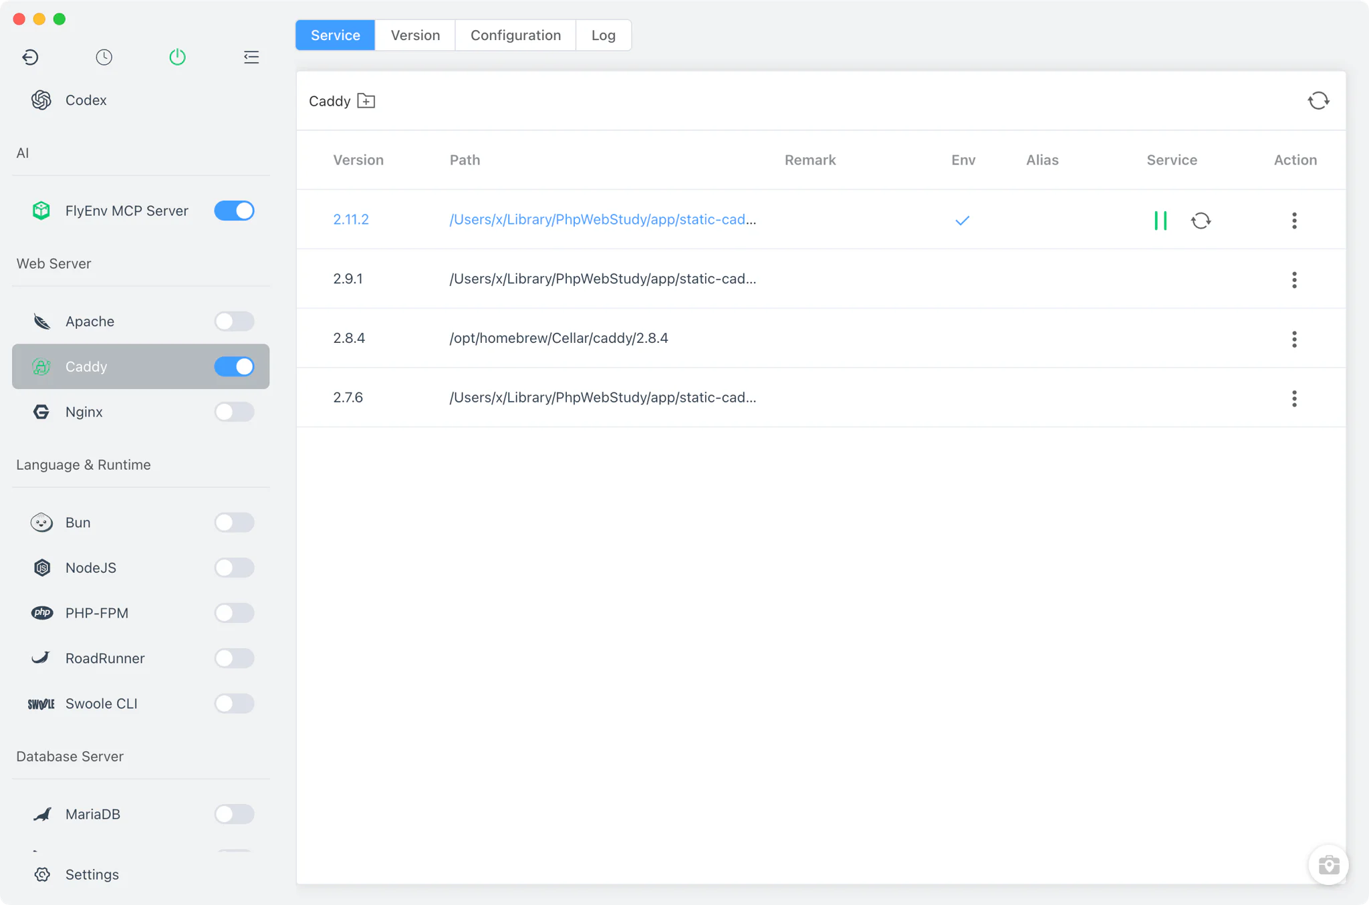
Task: Toggle the PHP-FPM switch
Action: tap(234, 613)
